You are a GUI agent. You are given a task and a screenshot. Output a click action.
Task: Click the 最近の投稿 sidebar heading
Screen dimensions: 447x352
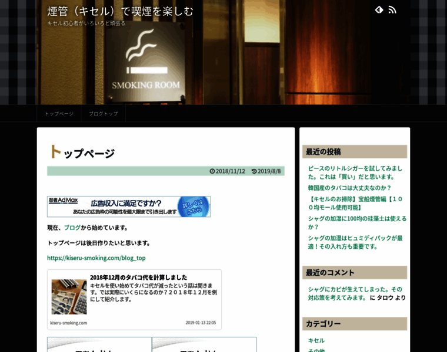pos(355,151)
